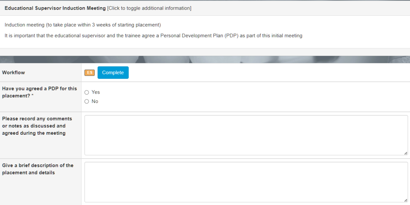
Task: Click the resize handle of the comments text area
Action: tap(406, 153)
